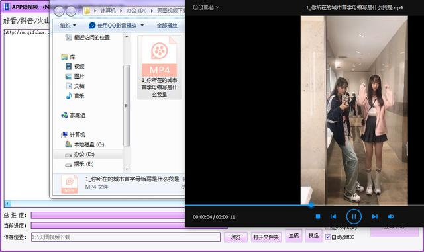Click the 打开文件夹 button

pos(266,237)
